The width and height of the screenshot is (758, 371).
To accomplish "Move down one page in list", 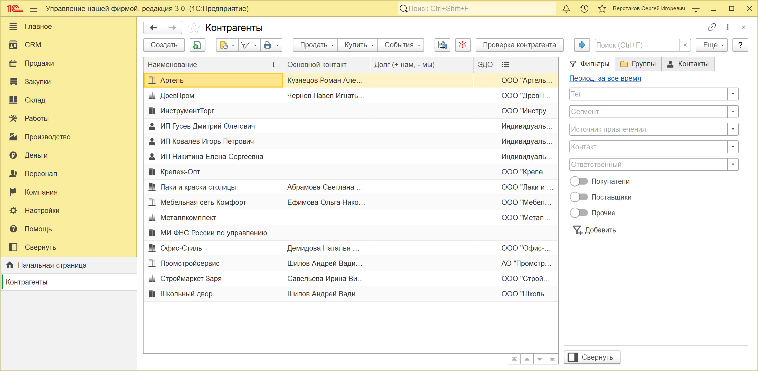I will (540, 359).
